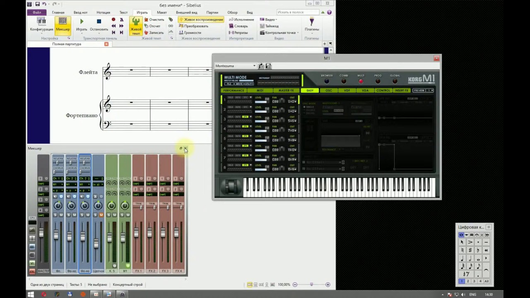Image resolution: width=530 pixels, height=298 pixels.
Task: Click the save icon in title bar
Action: [x=37, y=4]
